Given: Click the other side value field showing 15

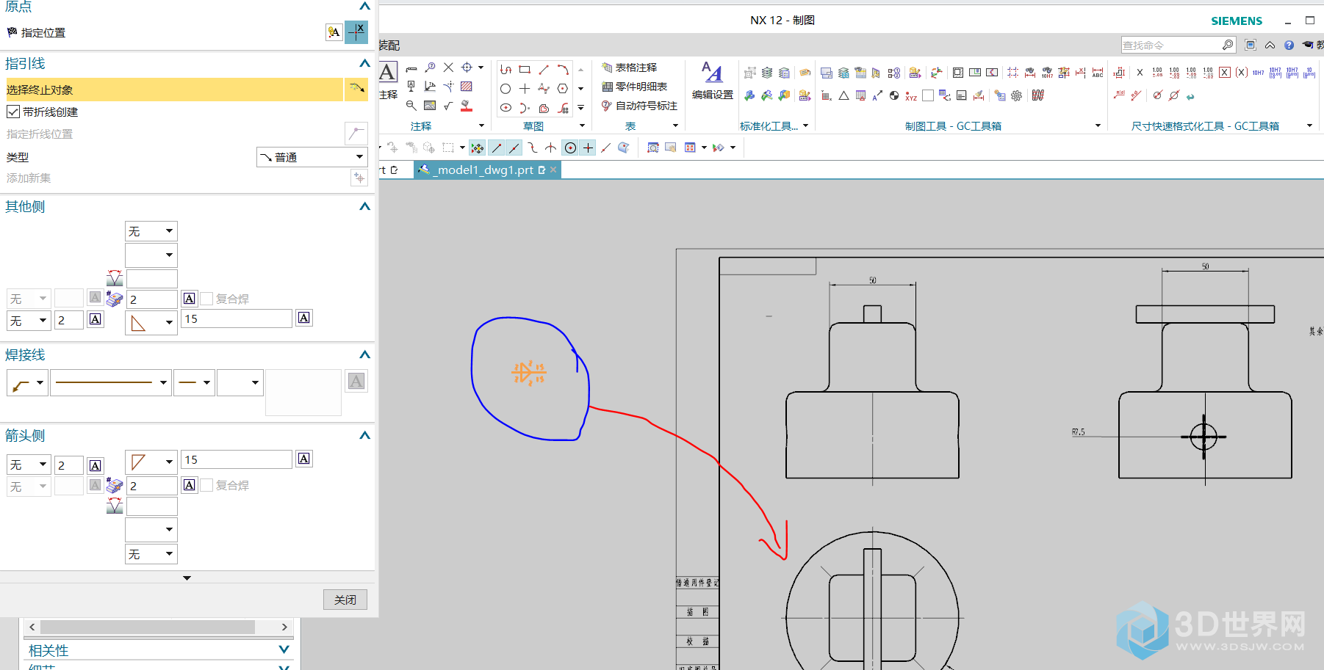Looking at the screenshot, I should pyautogui.click(x=236, y=318).
